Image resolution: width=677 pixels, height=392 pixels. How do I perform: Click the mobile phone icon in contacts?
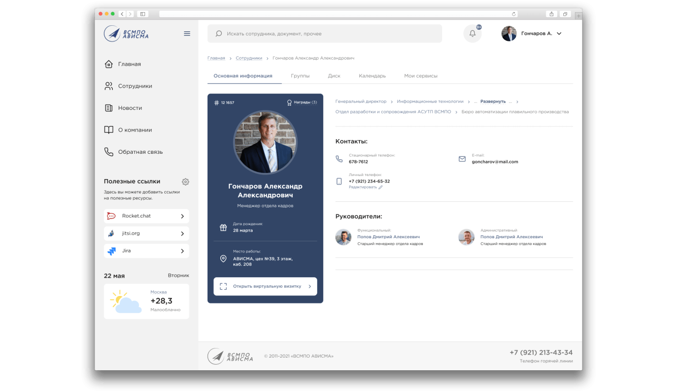(339, 181)
